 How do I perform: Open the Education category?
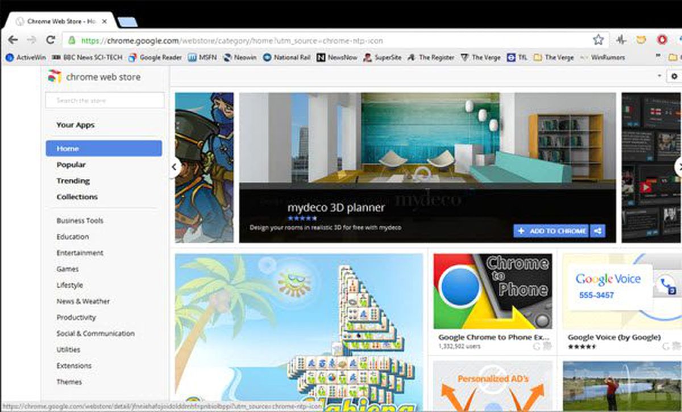tap(73, 237)
